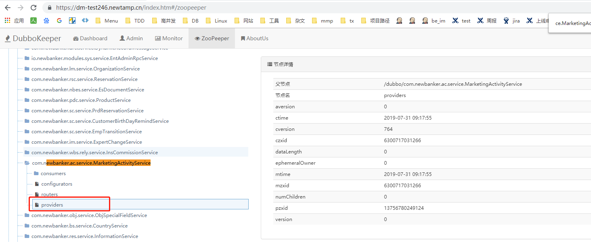
Task: Collapse the MarketingActivityService open folder
Action: click(27, 163)
